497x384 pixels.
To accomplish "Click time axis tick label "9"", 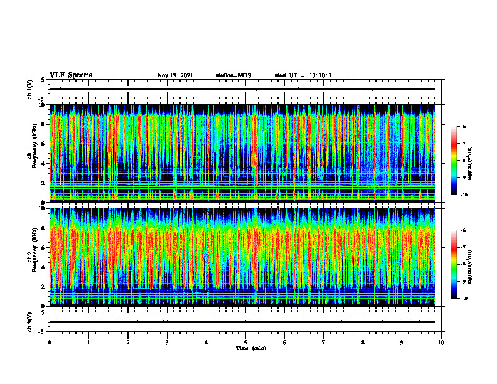I will [x=402, y=343].
